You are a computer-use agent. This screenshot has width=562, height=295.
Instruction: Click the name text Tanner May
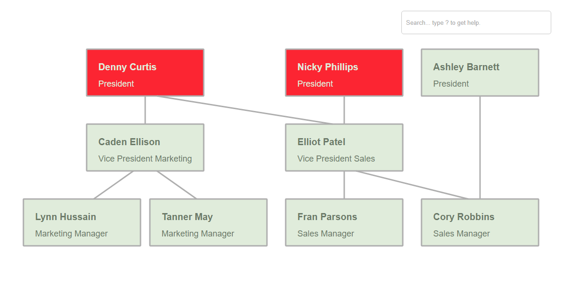[187, 217]
